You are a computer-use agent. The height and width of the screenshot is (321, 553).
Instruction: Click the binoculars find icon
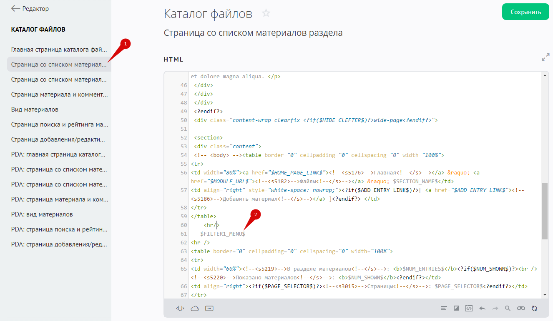pos(521,309)
